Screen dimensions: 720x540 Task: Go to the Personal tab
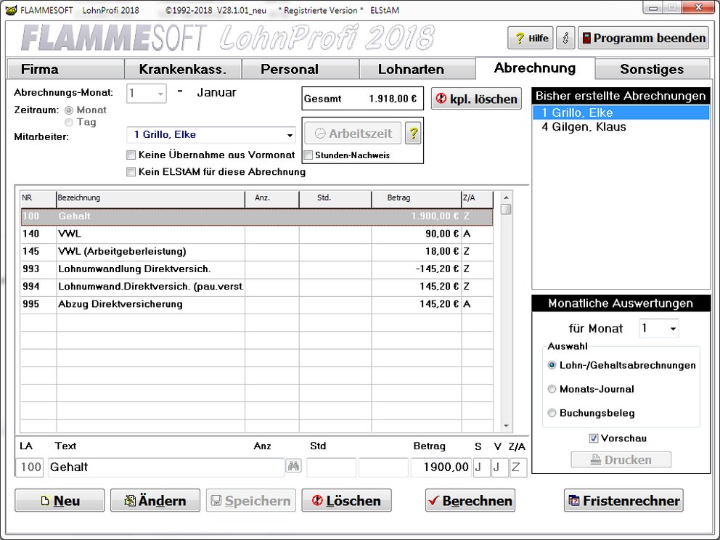[300, 70]
